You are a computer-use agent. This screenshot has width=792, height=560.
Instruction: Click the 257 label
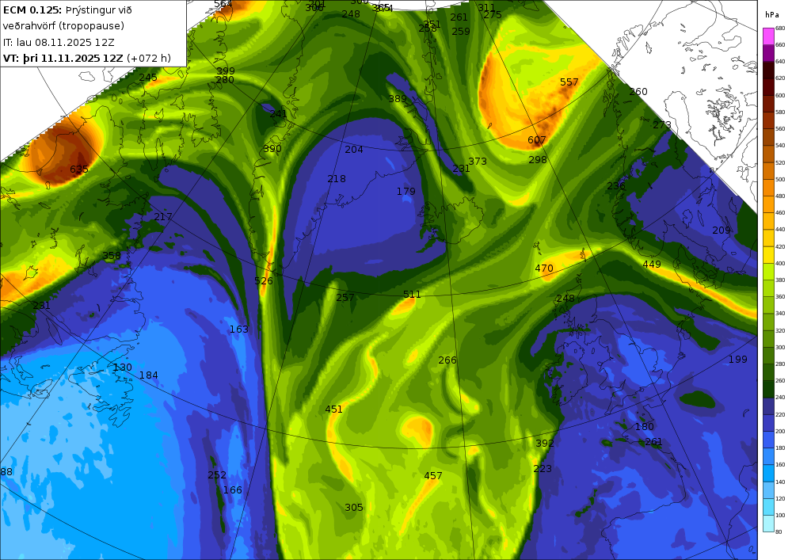(345, 297)
